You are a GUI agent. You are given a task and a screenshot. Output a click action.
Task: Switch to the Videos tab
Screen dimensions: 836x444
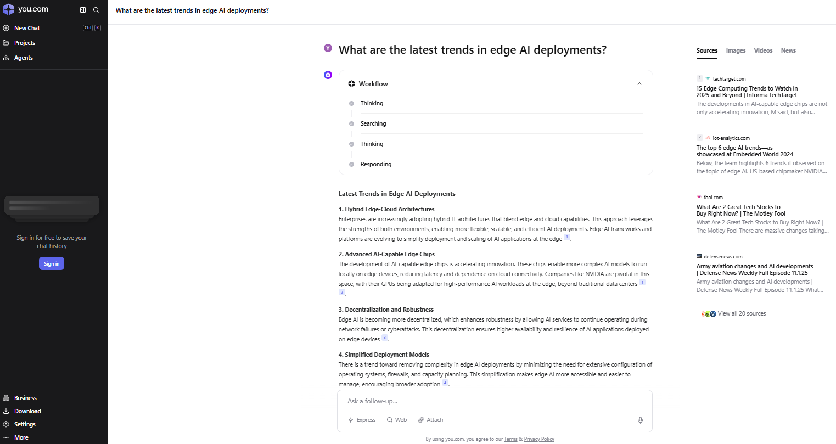point(763,50)
